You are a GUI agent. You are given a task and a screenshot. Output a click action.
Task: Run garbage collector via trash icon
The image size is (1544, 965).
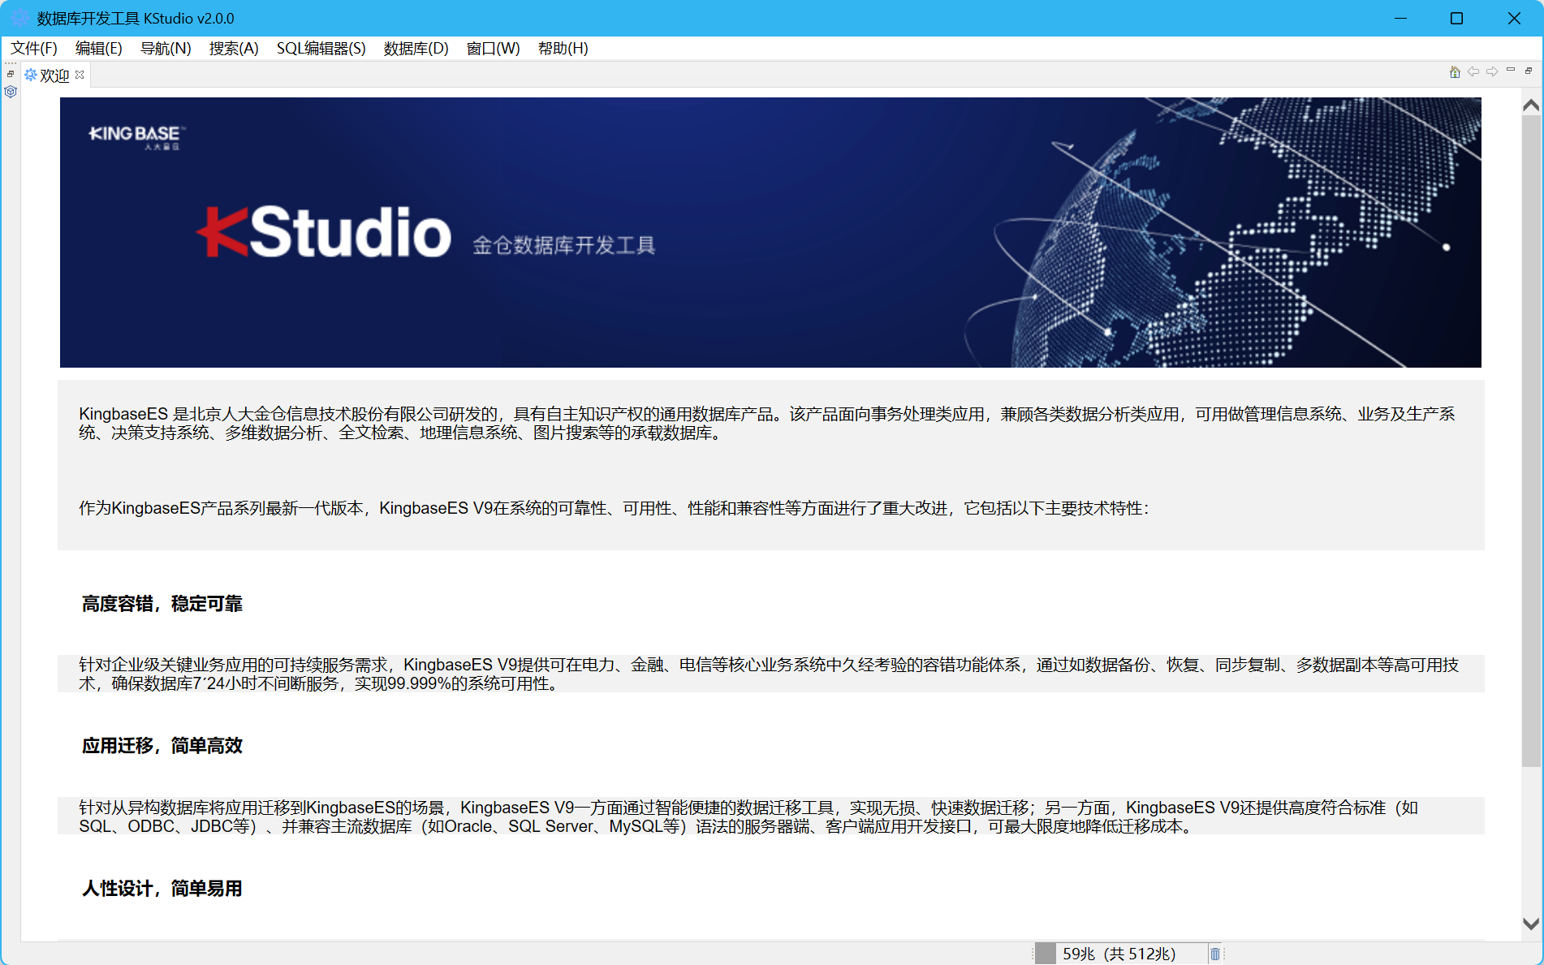click(1215, 954)
